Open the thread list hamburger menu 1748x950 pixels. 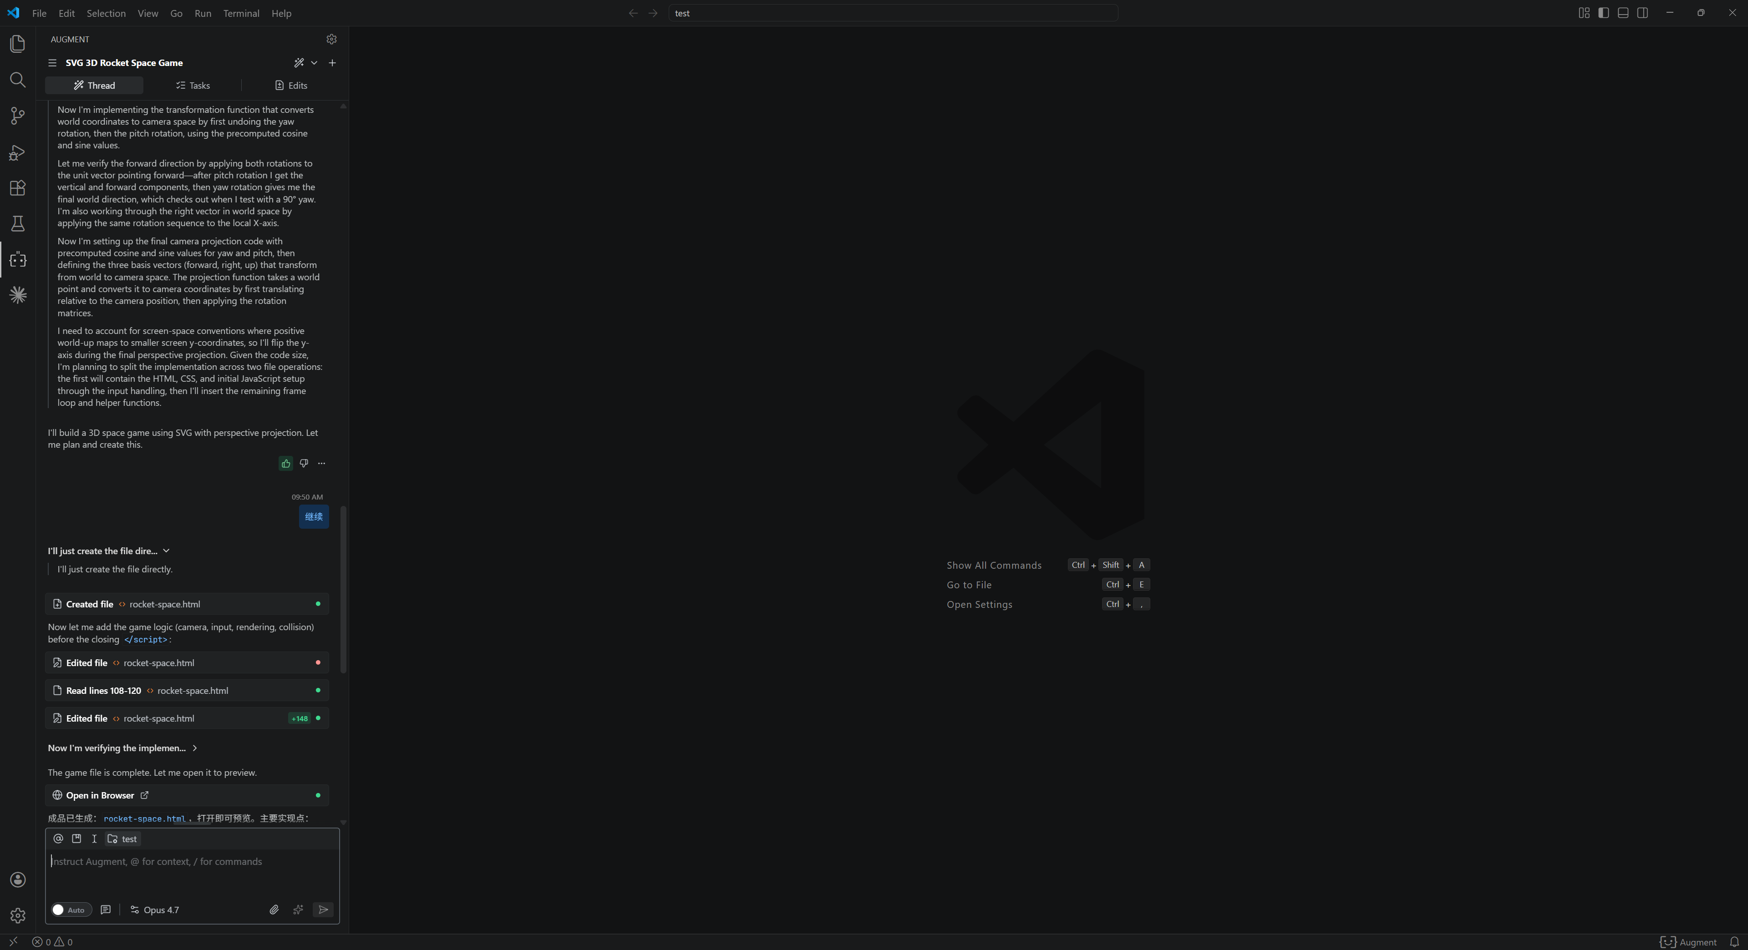tap(52, 63)
